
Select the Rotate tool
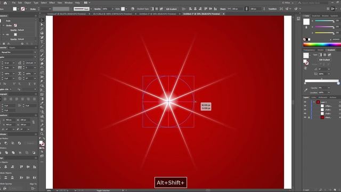pos(42,68)
